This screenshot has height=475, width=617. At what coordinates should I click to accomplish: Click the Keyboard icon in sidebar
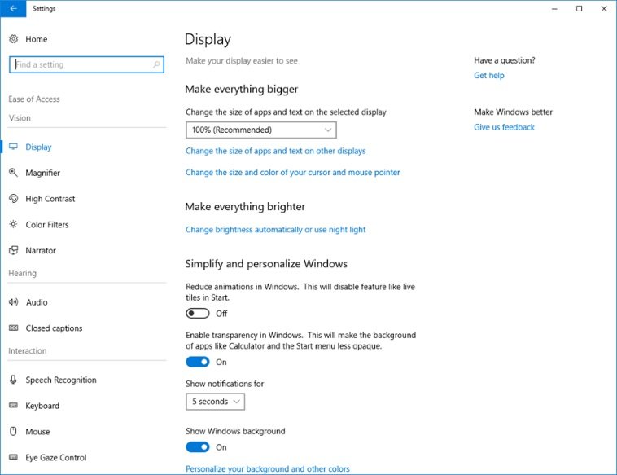[13, 405]
